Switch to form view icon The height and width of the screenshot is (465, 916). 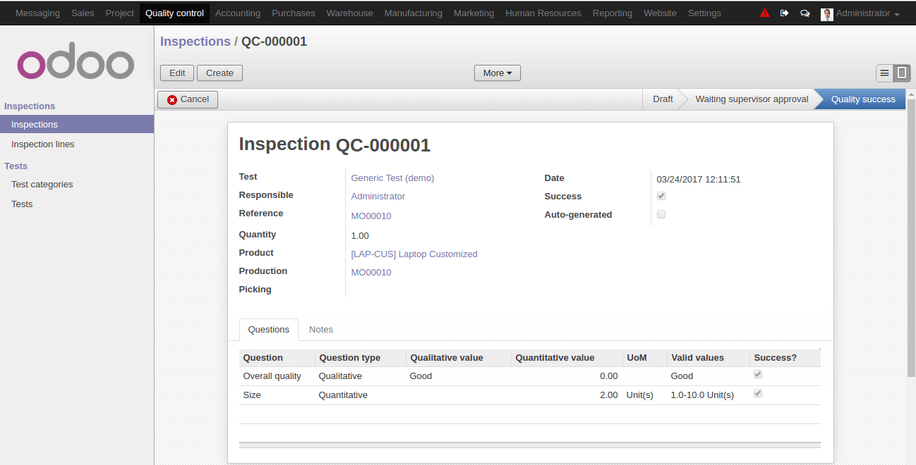pos(901,73)
